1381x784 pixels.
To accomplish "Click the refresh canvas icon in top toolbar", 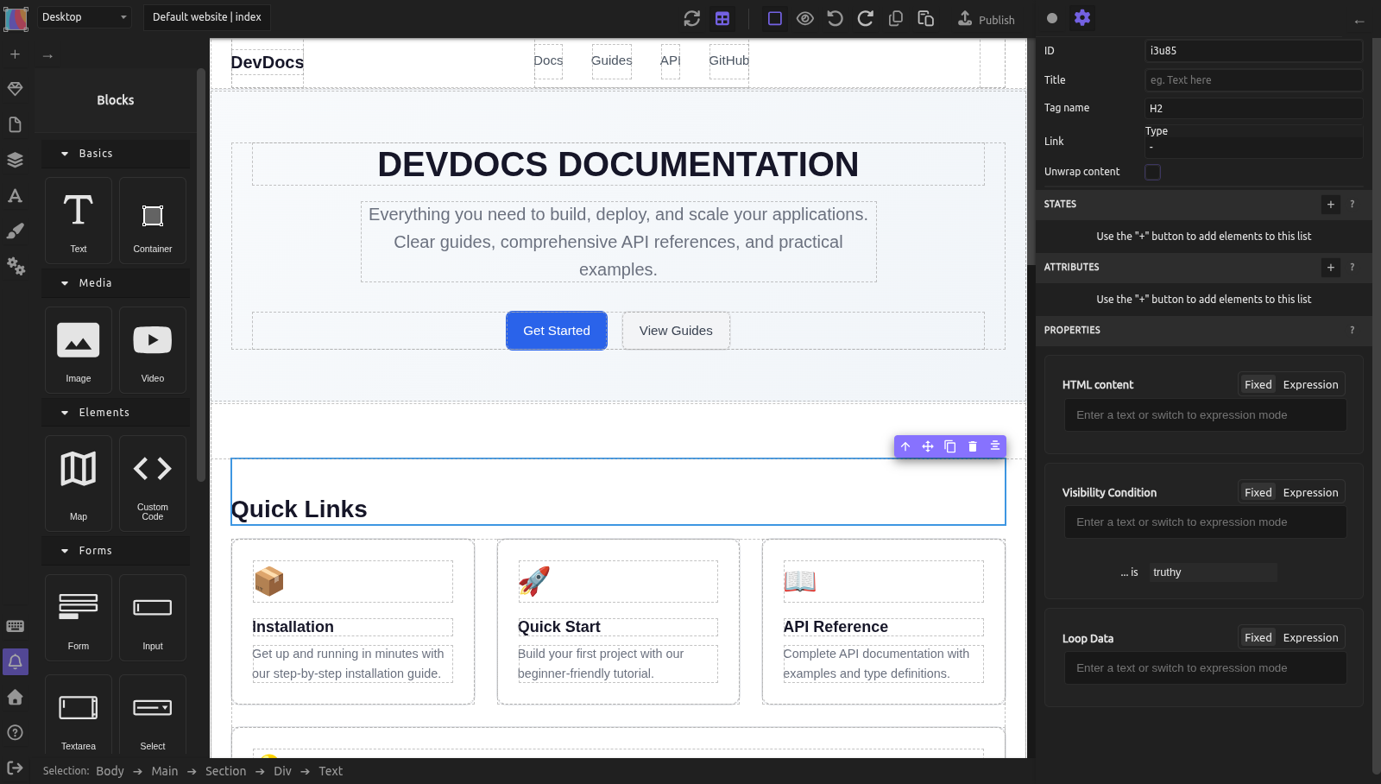I will [692, 18].
